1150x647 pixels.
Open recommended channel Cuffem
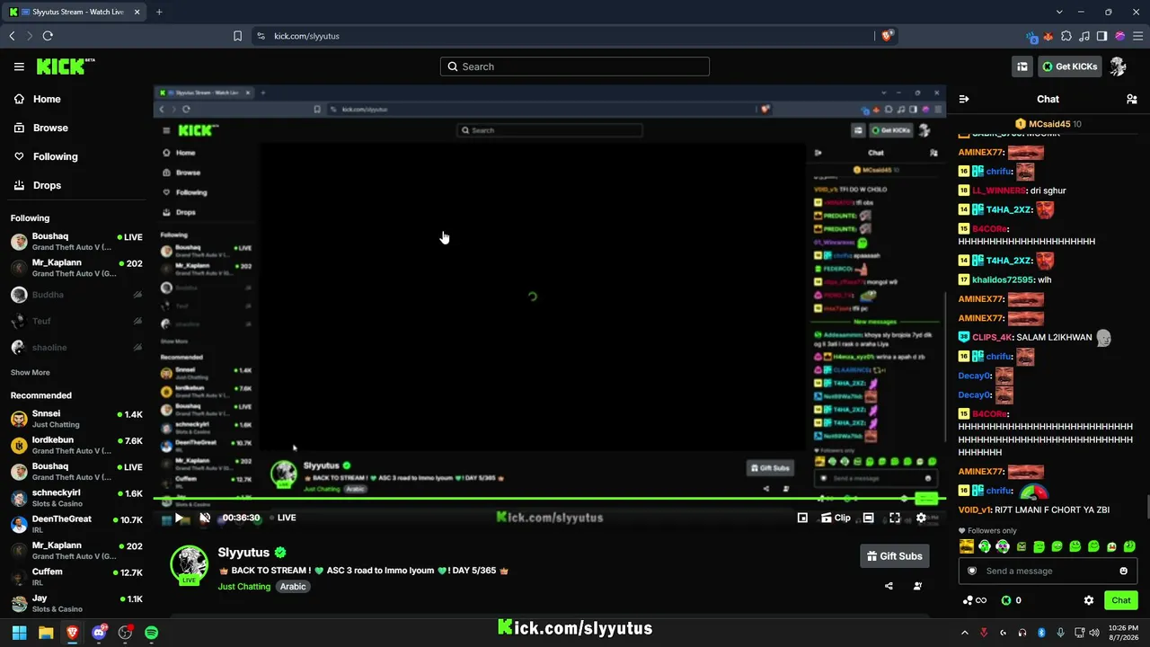coord(76,577)
